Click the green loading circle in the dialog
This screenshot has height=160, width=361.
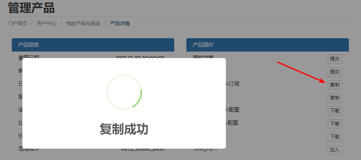pos(124,92)
